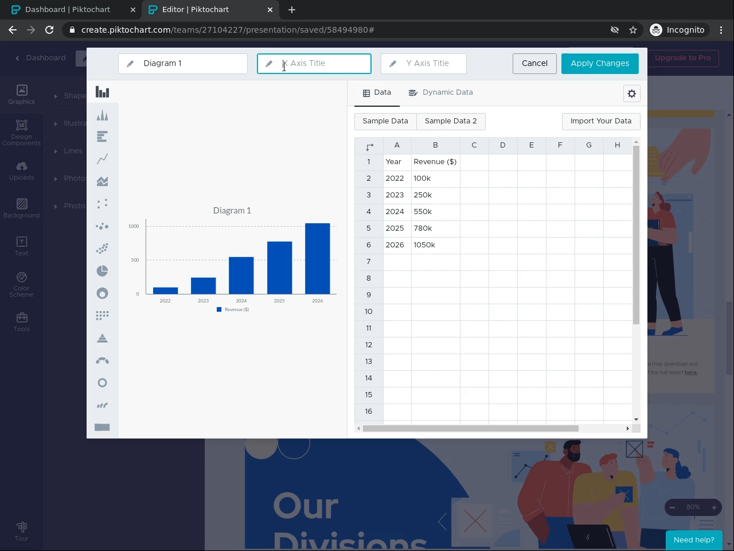The width and height of the screenshot is (734, 551).
Task: Select the area chart type
Action: pos(102,181)
